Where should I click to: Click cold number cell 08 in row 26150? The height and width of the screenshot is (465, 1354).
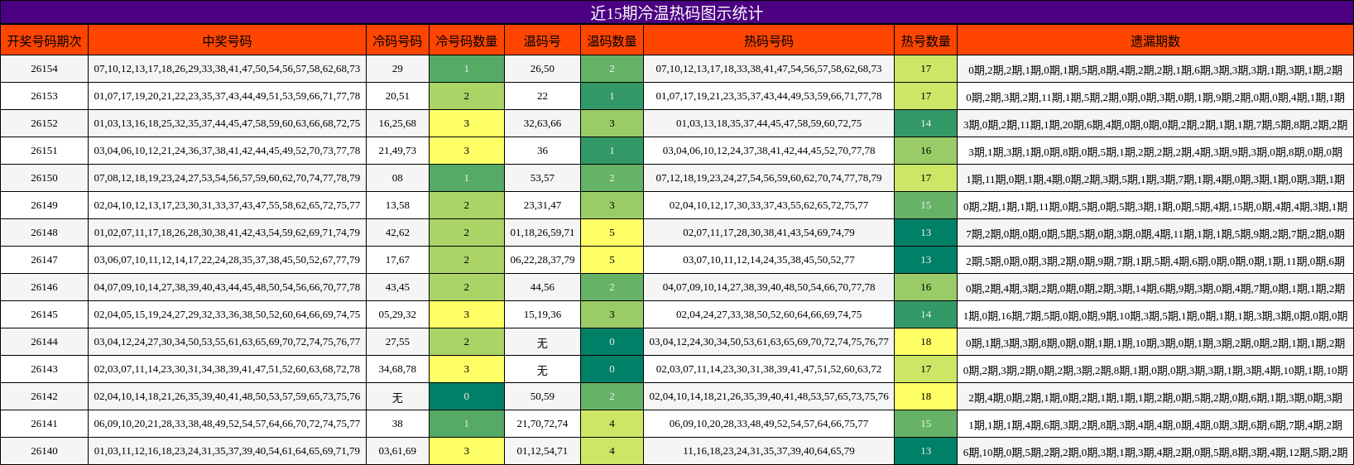(x=397, y=178)
